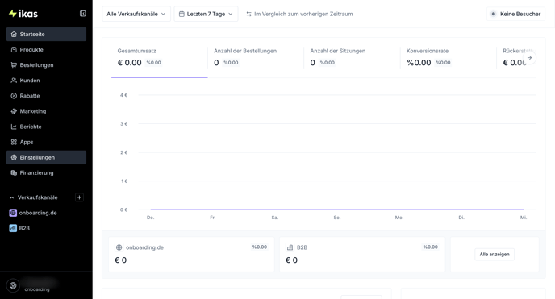The width and height of the screenshot is (555, 299).
Task: Go to Kunden section
Action: pyautogui.click(x=46, y=81)
